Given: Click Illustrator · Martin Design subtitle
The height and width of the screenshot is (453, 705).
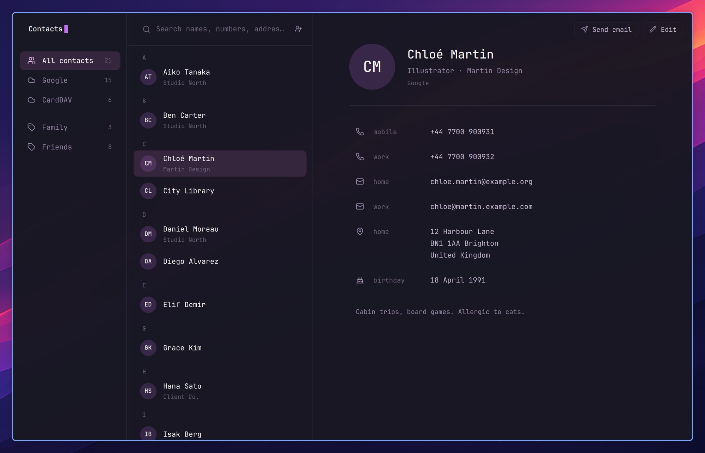Looking at the screenshot, I should (x=465, y=71).
